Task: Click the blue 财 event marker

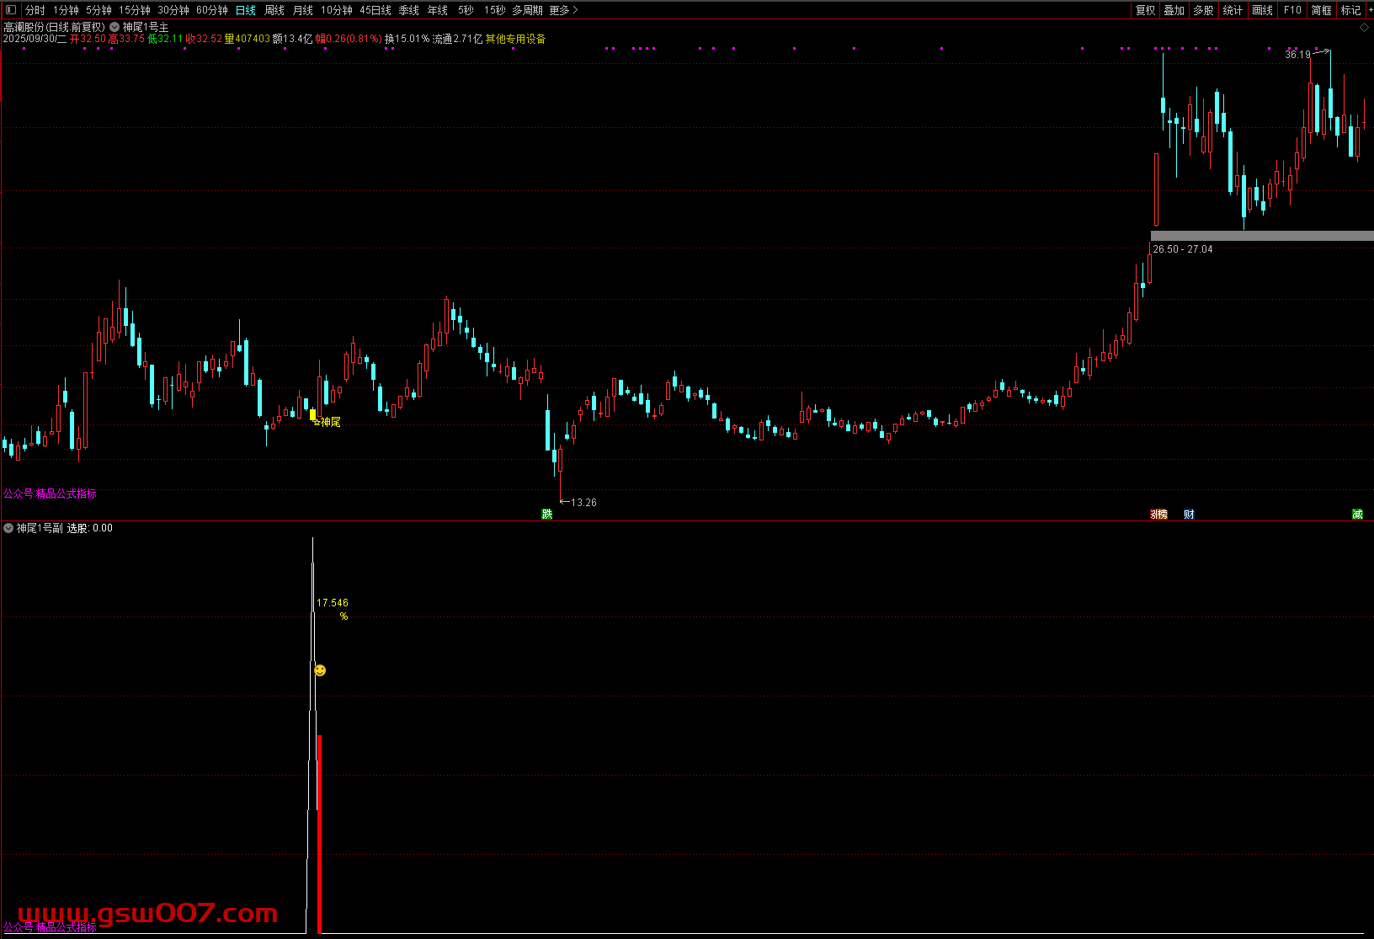Action: [1189, 514]
